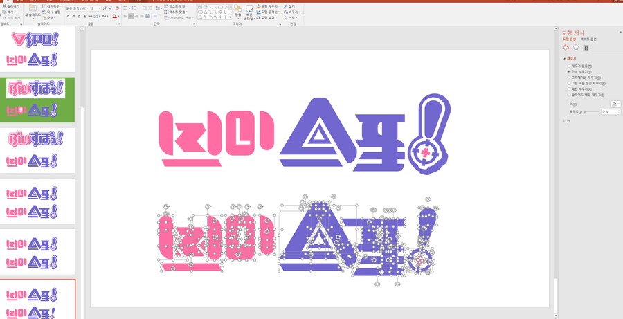Select the VSPO! logo slide thumbnail
Image resolution: width=623 pixels, height=319 pixels.
pos(37,49)
